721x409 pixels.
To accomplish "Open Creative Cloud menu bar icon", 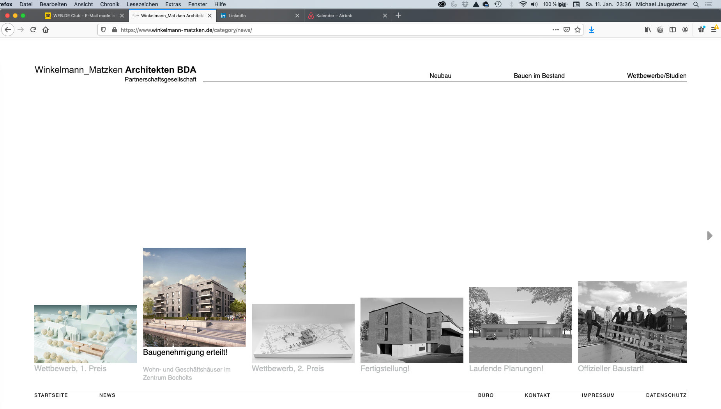I will (442, 4).
